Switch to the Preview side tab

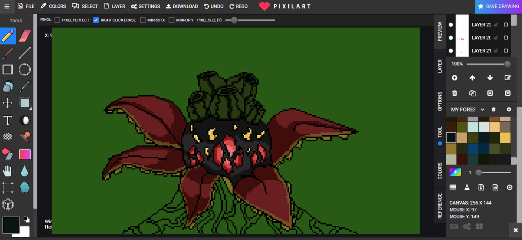coord(440,31)
